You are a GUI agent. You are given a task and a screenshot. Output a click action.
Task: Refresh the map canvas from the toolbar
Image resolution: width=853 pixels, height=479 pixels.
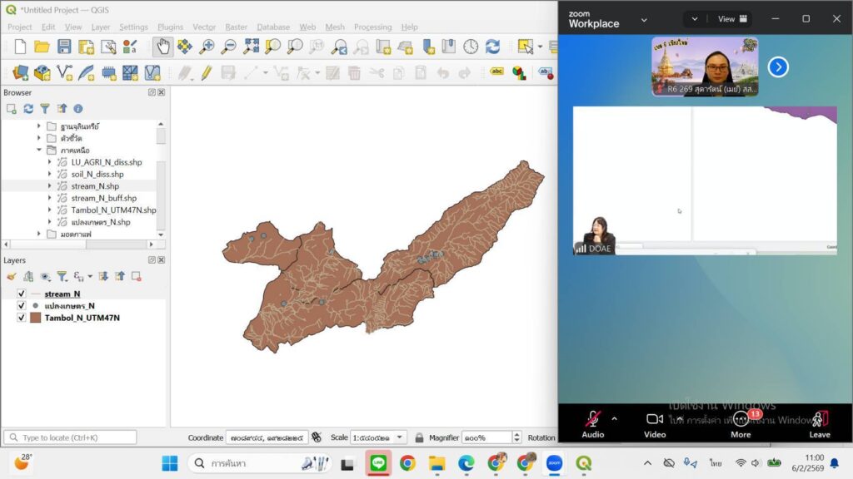click(492, 47)
